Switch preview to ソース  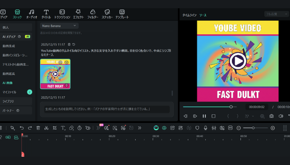[x=203, y=15]
